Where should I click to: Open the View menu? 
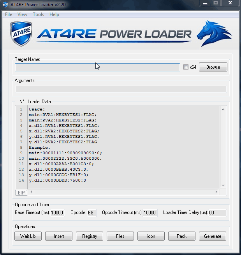point(22,14)
